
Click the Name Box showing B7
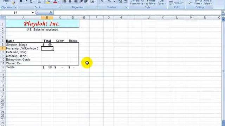tap(15, 13)
